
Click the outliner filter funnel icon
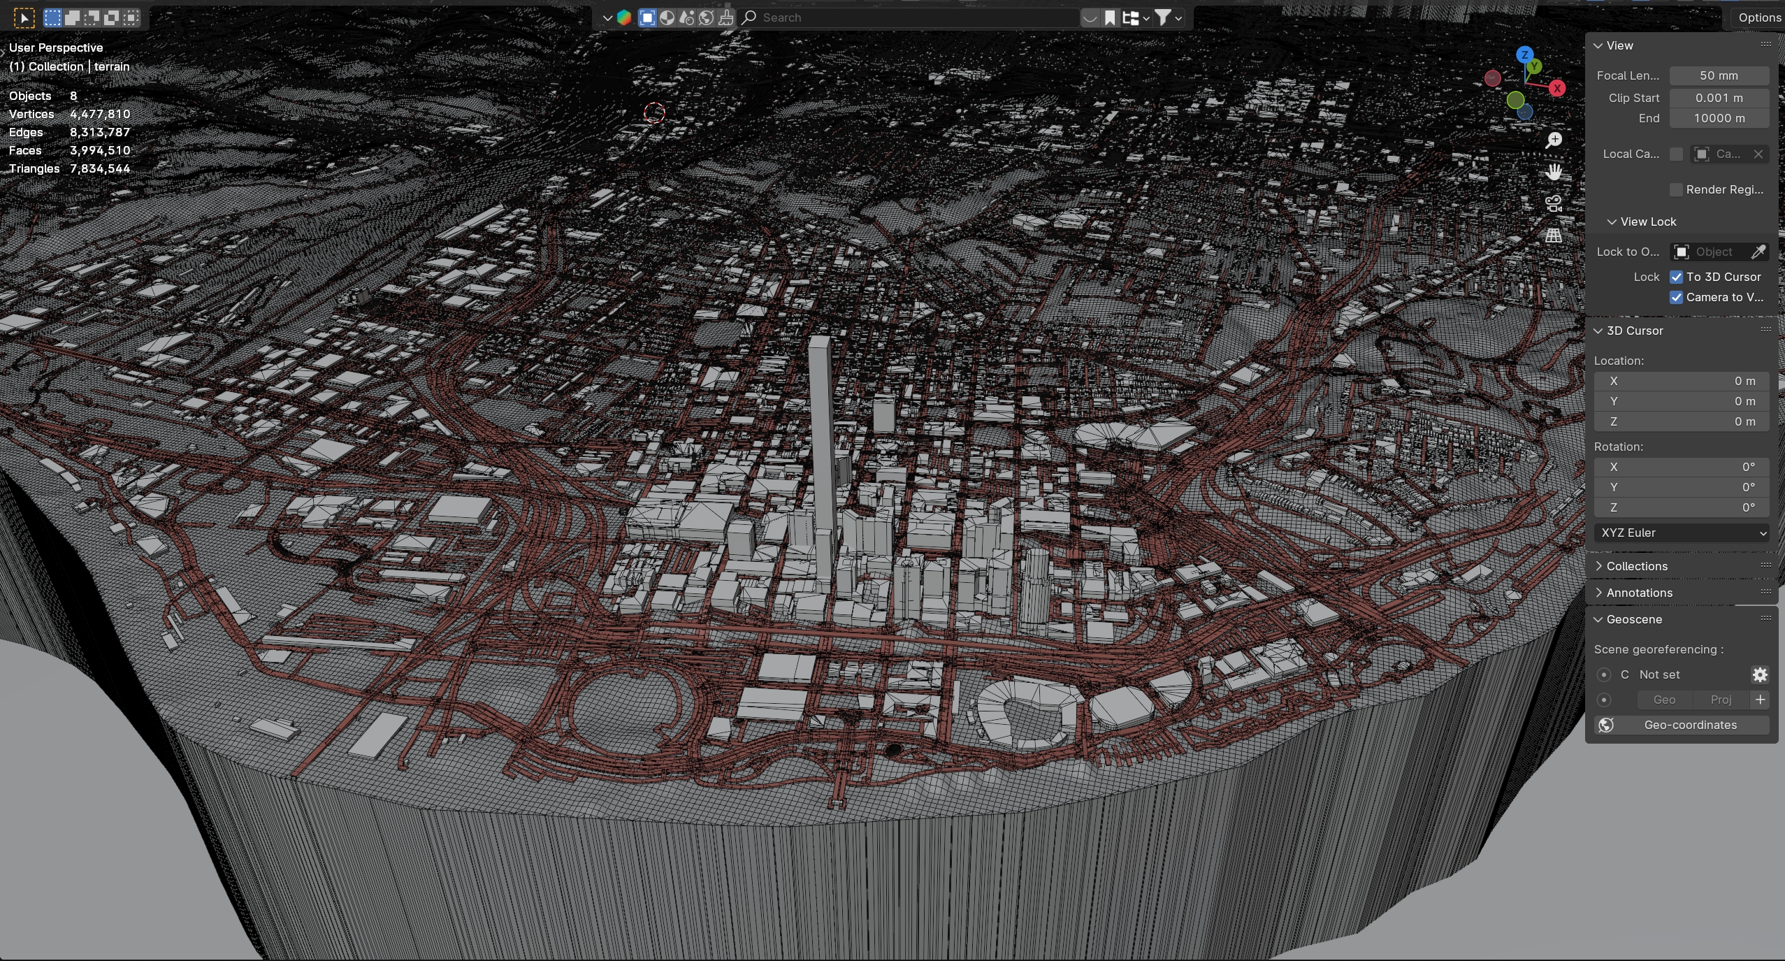(1162, 17)
